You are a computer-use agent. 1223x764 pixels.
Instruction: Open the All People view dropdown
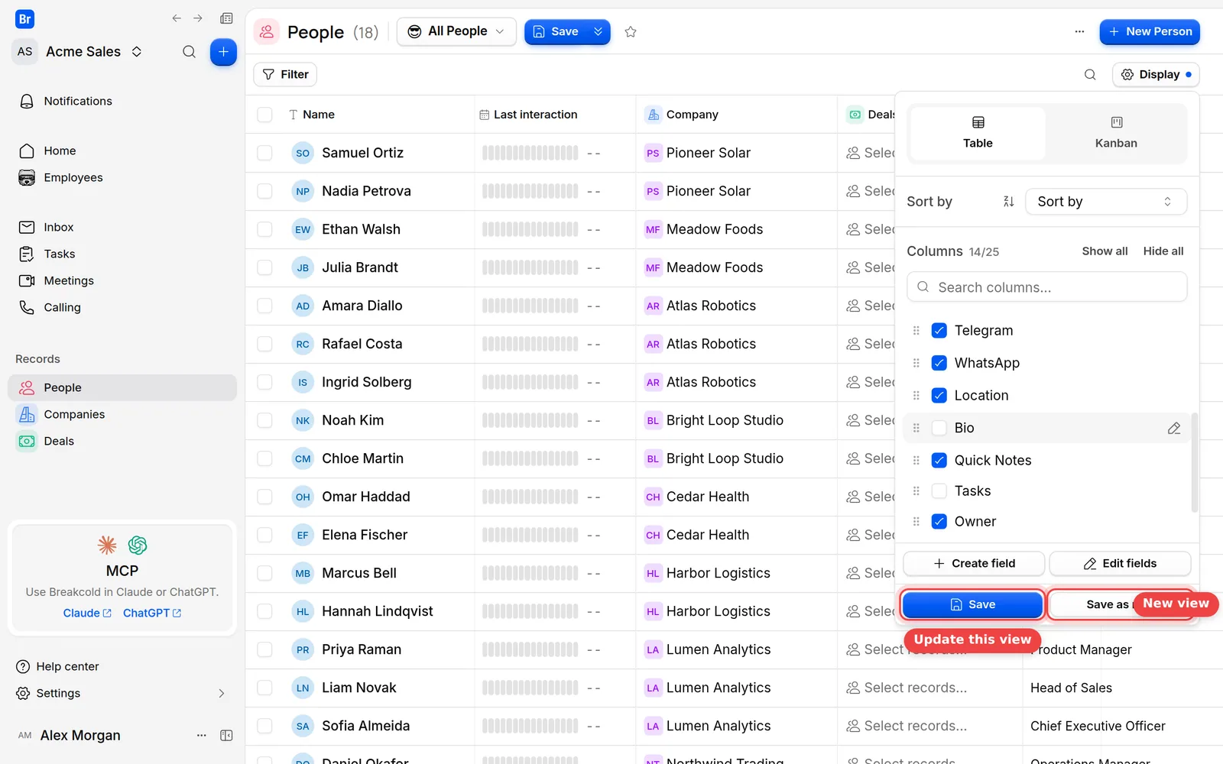coord(456,31)
